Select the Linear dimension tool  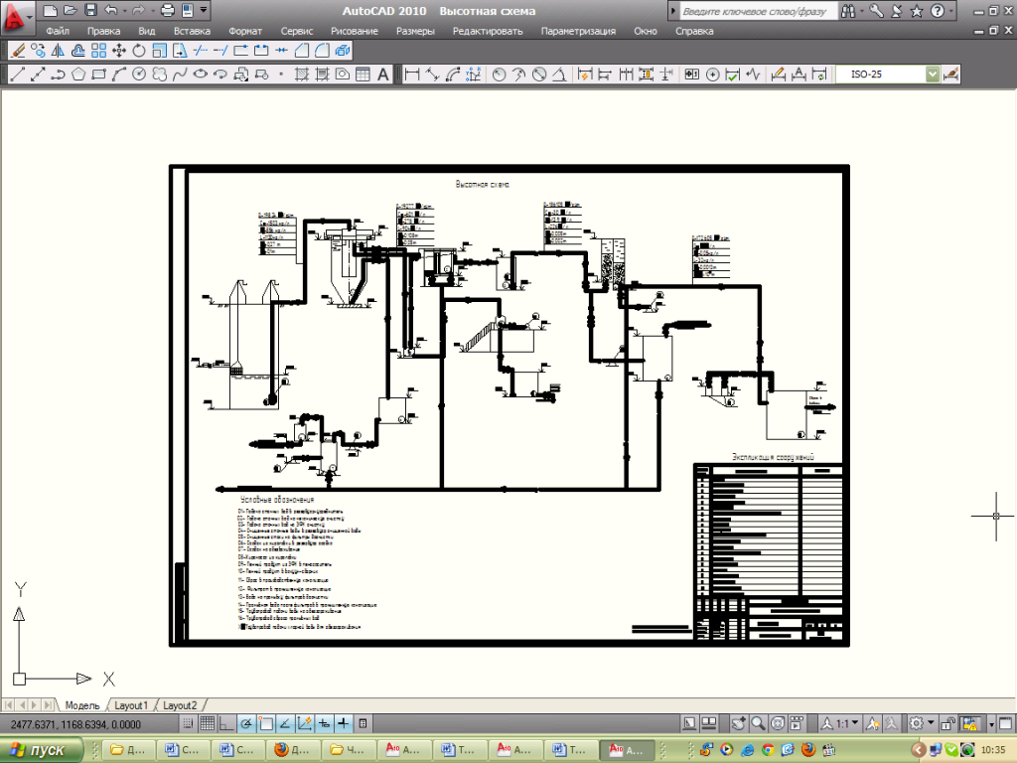(412, 75)
